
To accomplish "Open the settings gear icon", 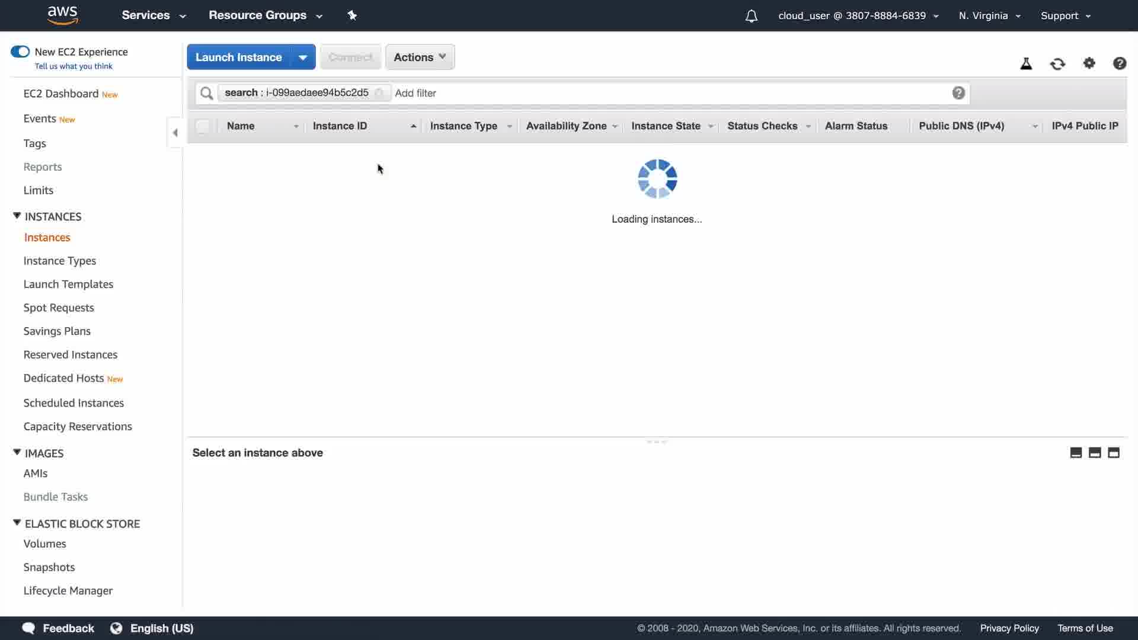I will (1089, 63).
